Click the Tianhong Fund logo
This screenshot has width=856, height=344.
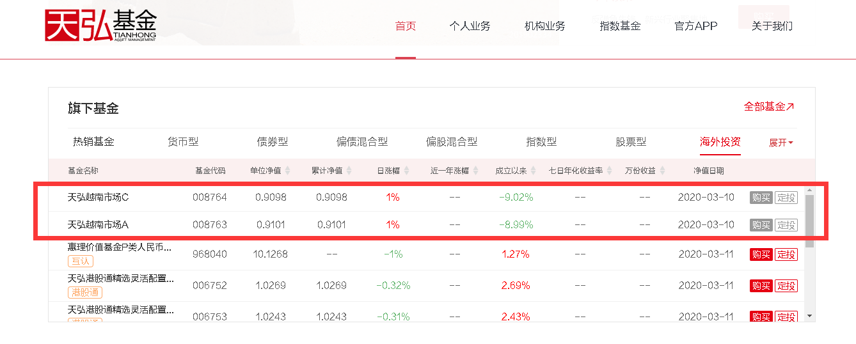tap(100, 26)
